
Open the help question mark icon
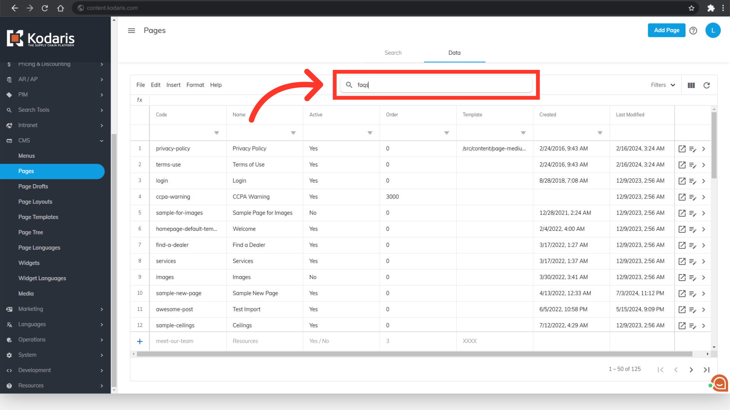point(693,30)
